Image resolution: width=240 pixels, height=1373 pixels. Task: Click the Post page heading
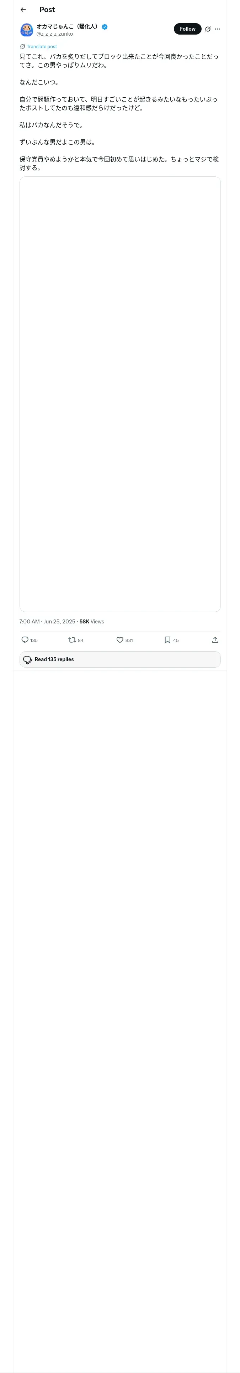click(x=47, y=10)
